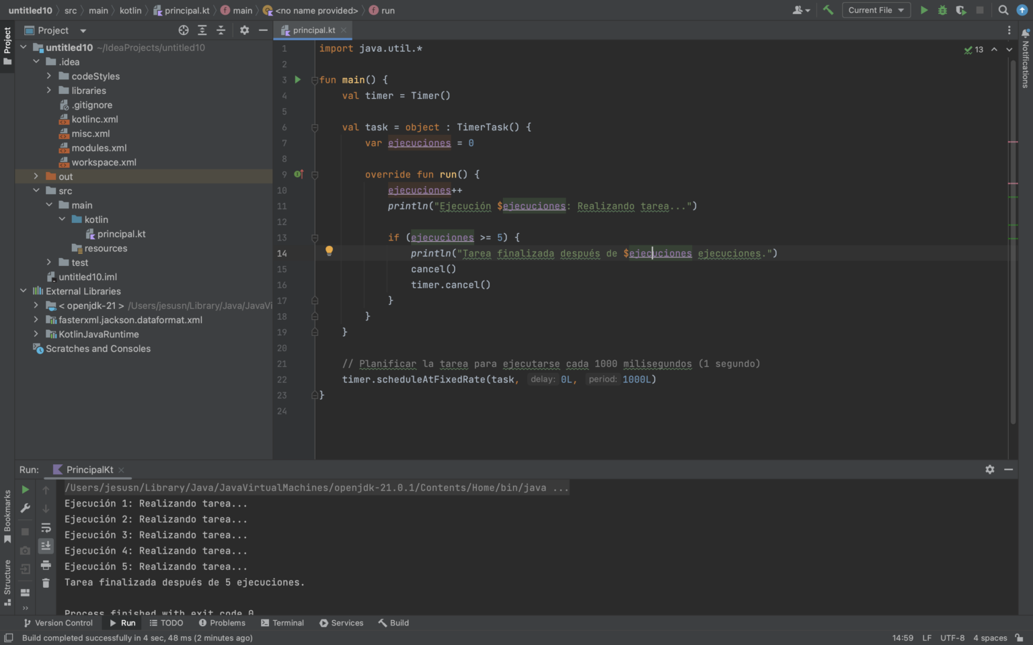The height and width of the screenshot is (645, 1033).
Task: Open the Problems tool window tab
Action: click(x=227, y=623)
